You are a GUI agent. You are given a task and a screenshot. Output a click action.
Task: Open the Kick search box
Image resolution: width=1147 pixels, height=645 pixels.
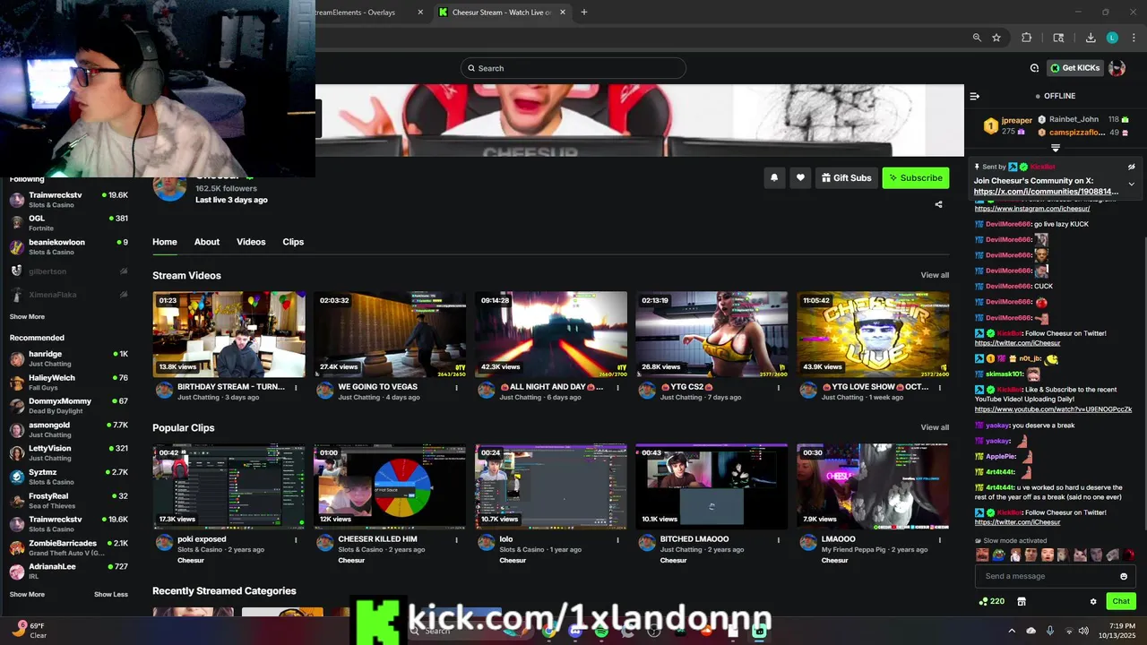573,68
